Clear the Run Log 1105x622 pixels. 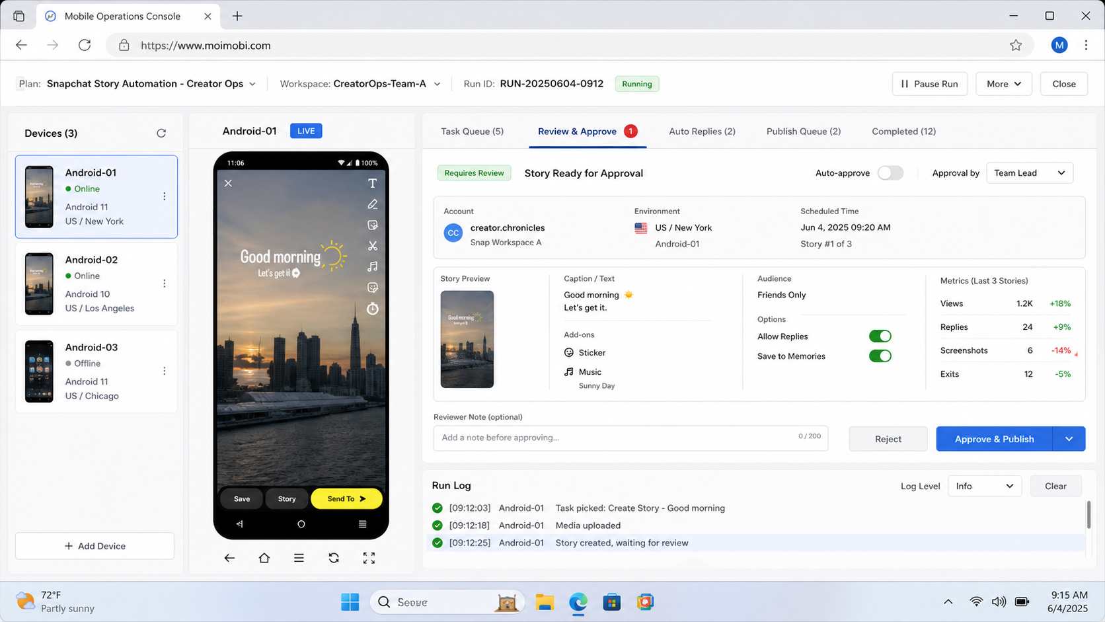pos(1055,486)
